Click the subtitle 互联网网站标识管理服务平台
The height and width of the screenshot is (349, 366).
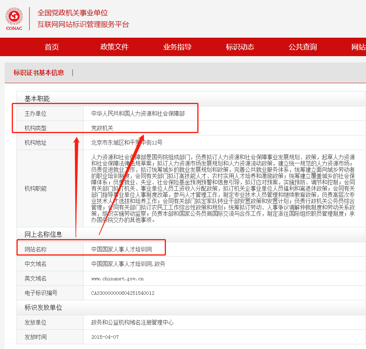tap(83, 24)
